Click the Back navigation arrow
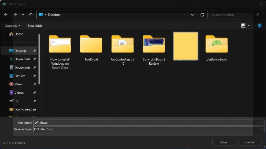 pyautogui.click(x=6, y=15)
